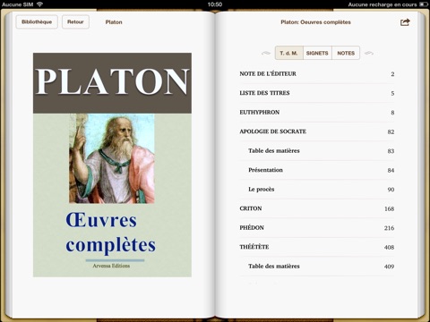Viewport: 430px width, 322px height.
Task: Tap the Platon: Oeuvres complètes title
Action: coord(315,22)
